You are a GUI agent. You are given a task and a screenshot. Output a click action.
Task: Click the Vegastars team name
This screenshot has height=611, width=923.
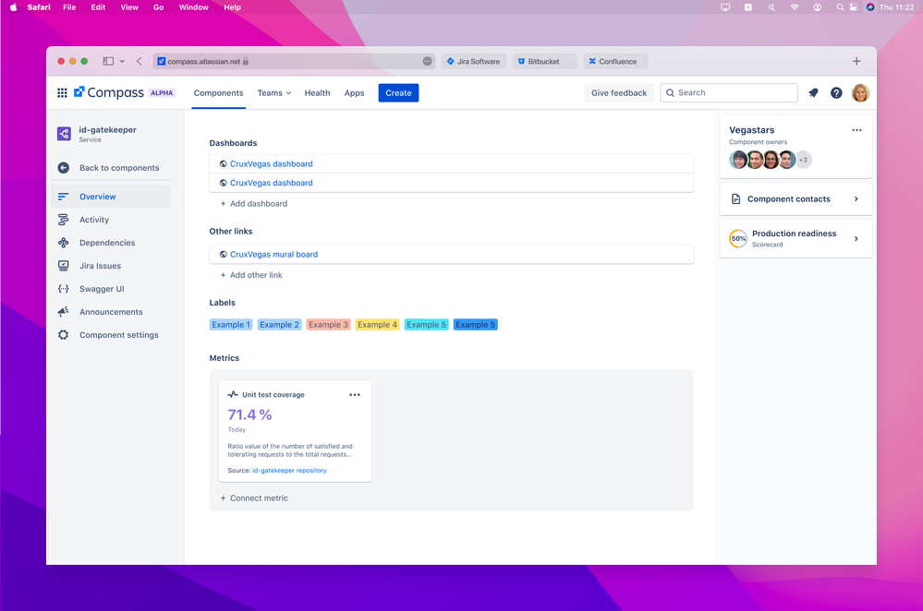(x=752, y=130)
